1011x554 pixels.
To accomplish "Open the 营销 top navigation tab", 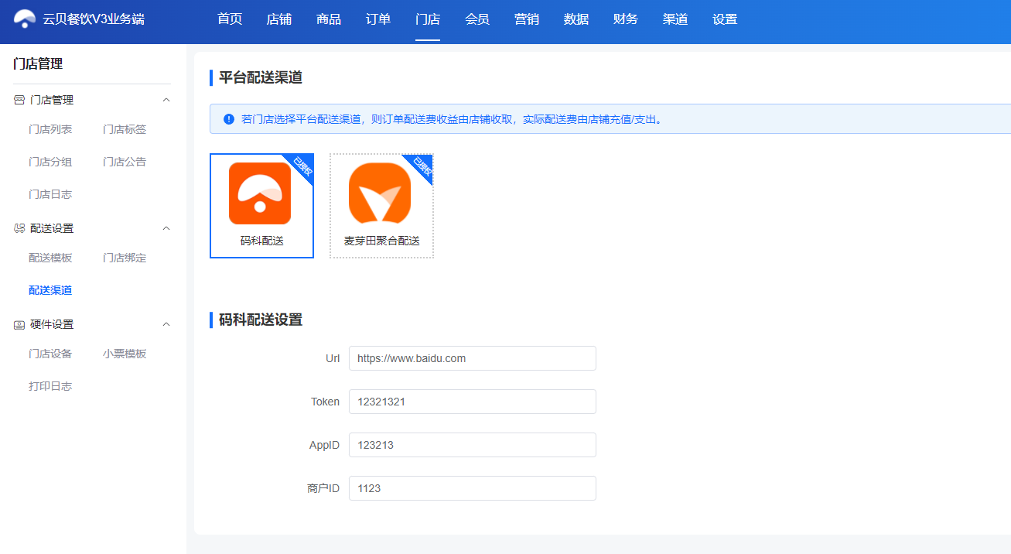I will (x=527, y=19).
